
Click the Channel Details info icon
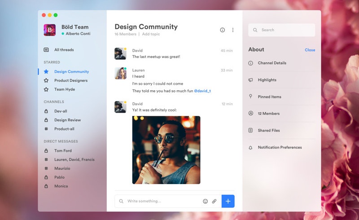click(251, 63)
